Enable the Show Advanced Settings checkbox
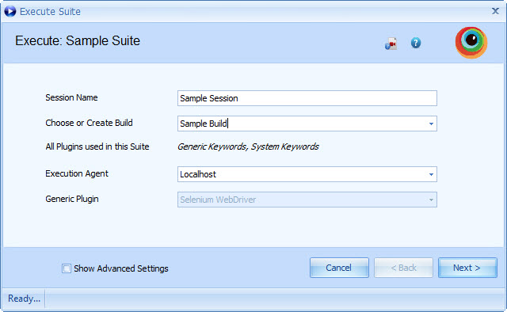Viewport: 507px width, 312px height. pos(67,268)
